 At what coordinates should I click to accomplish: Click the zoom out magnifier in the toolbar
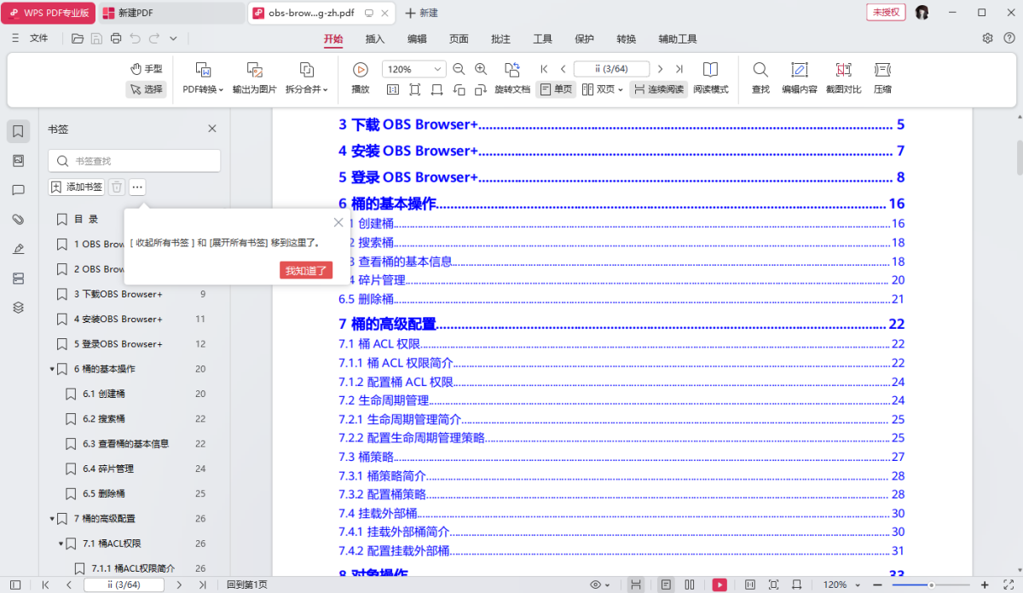click(459, 69)
